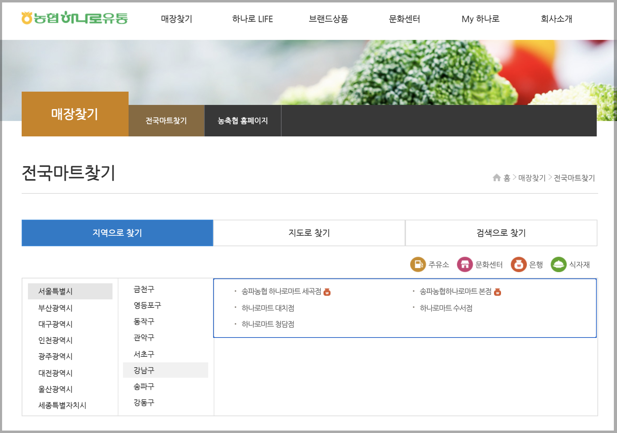The height and width of the screenshot is (433, 617).
Task: Switch to 지도로 찾기 tab
Action: point(309,233)
